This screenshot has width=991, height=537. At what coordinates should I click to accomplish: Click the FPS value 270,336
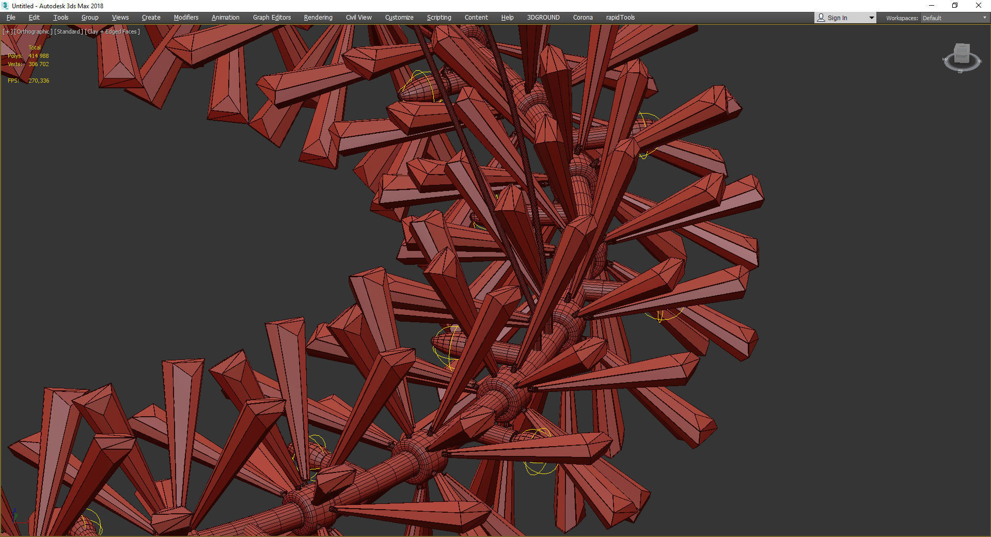39,81
